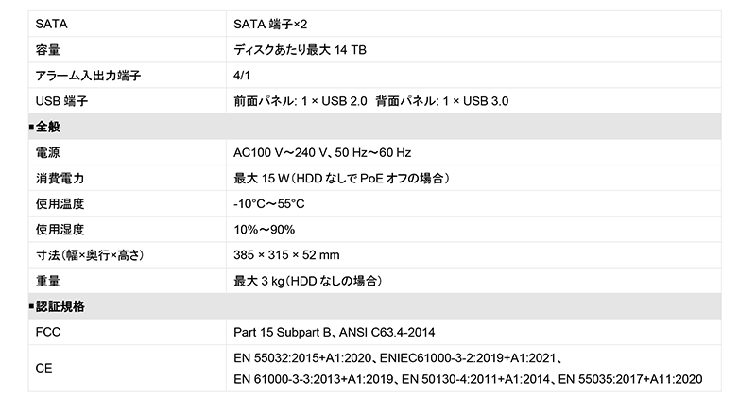Select the "4/1" alarm terminal value
Screen dimensions: 756x416
coord(242,75)
